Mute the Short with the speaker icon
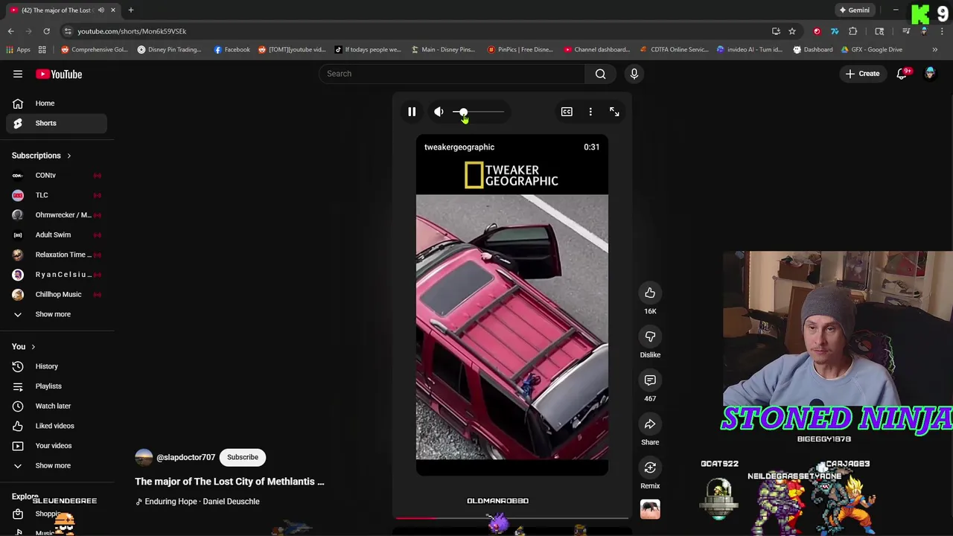This screenshot has height=536, width=953. coord(439,112)
